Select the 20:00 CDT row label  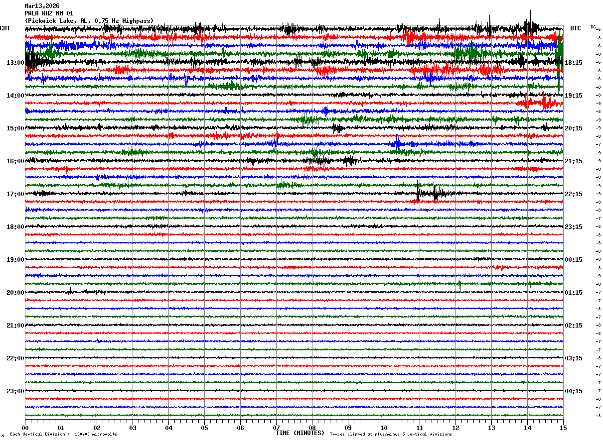coord(15,293)
